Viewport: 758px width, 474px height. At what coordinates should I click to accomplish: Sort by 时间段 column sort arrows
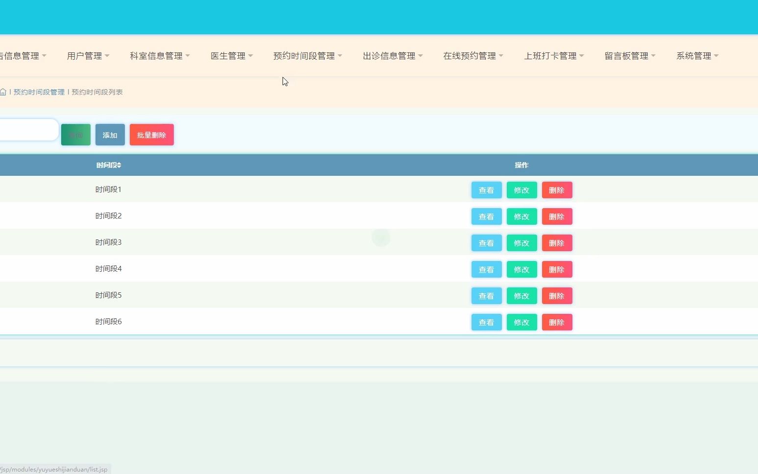pos(119,166)
